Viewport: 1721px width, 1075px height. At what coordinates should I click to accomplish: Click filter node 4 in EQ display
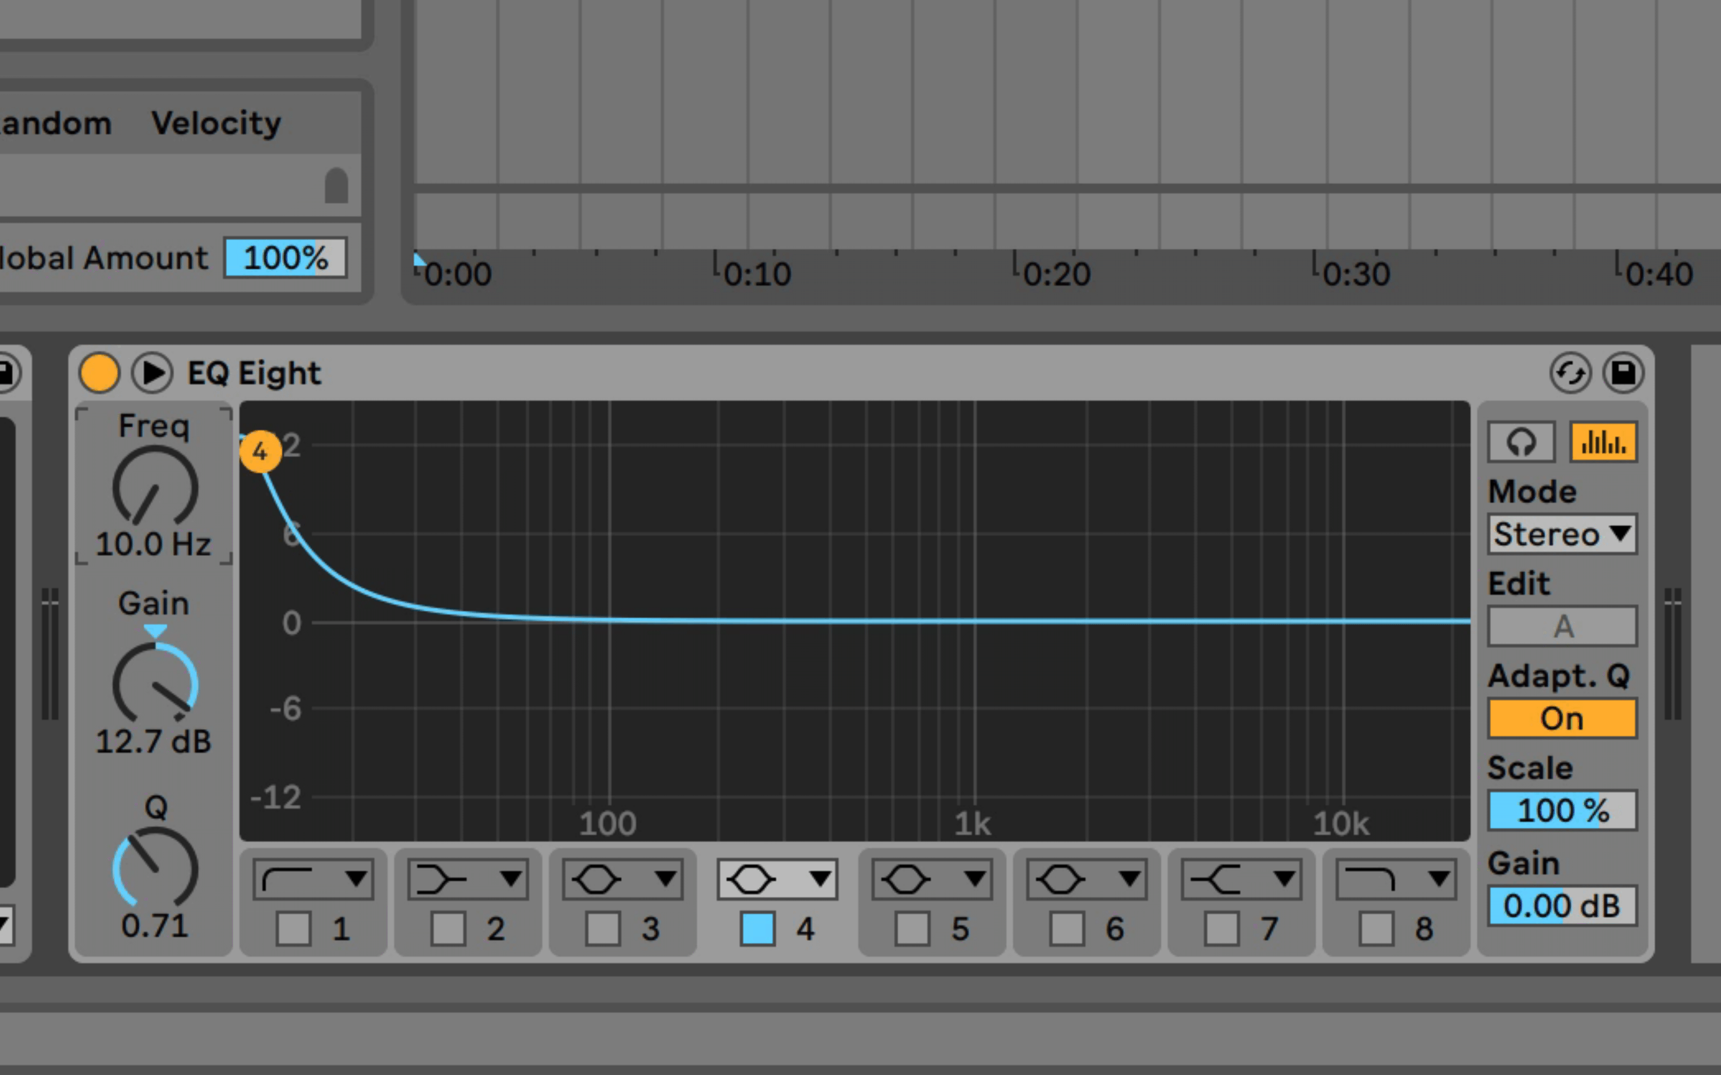coord(260,451)
